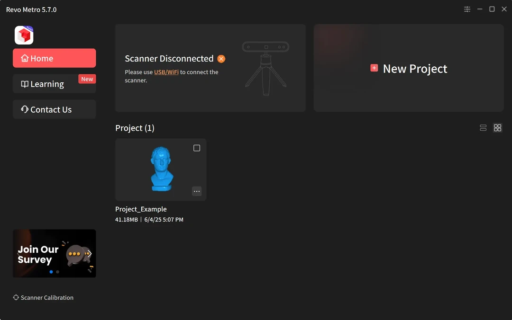Click the scanner tripod illustration
This screenshot has height=320, width=512.
pos(265,68)
